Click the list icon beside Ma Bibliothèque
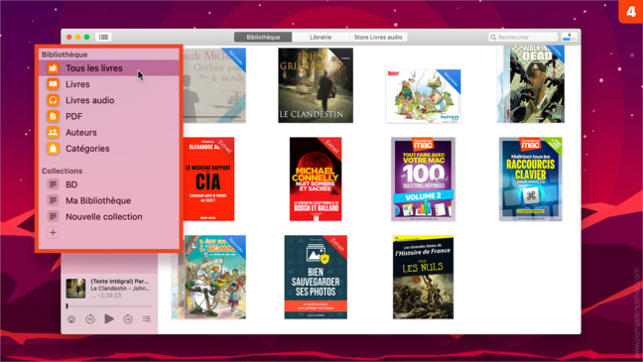 pyautogui.click(x=53, y=200)
